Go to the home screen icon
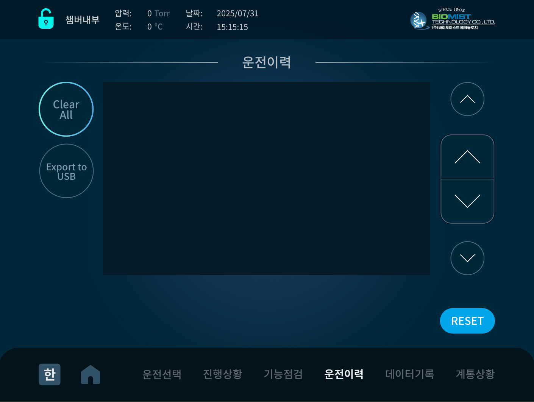This screenshot has width=534, height=402. coord(91,374)
